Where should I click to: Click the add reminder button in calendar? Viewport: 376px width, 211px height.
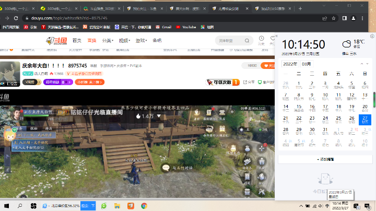325,159
